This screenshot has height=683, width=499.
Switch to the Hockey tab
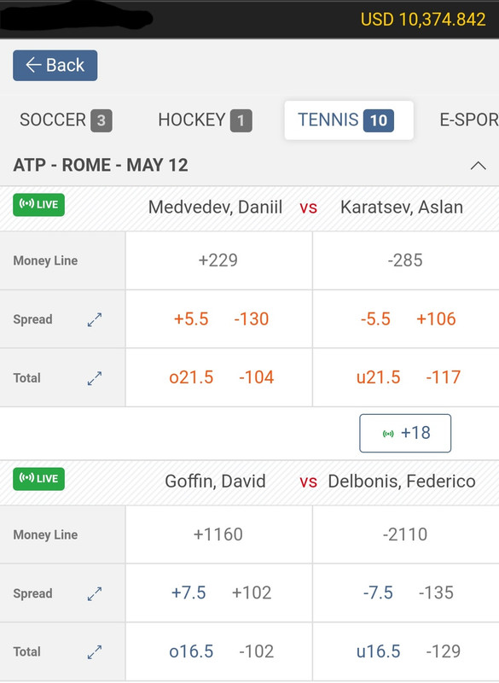(x=205, y=120)
